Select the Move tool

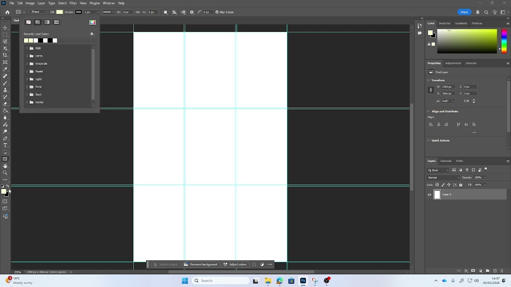point(5,28)
